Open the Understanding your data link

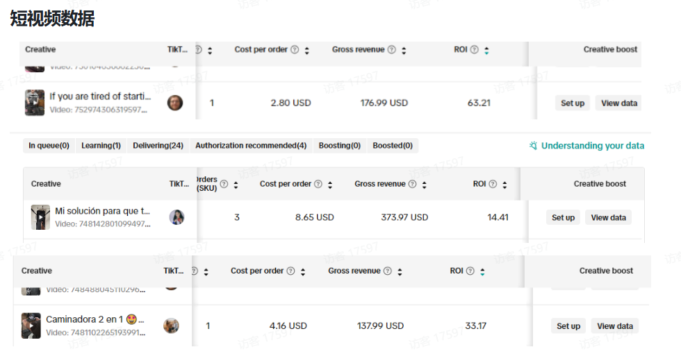click(593, 146)
